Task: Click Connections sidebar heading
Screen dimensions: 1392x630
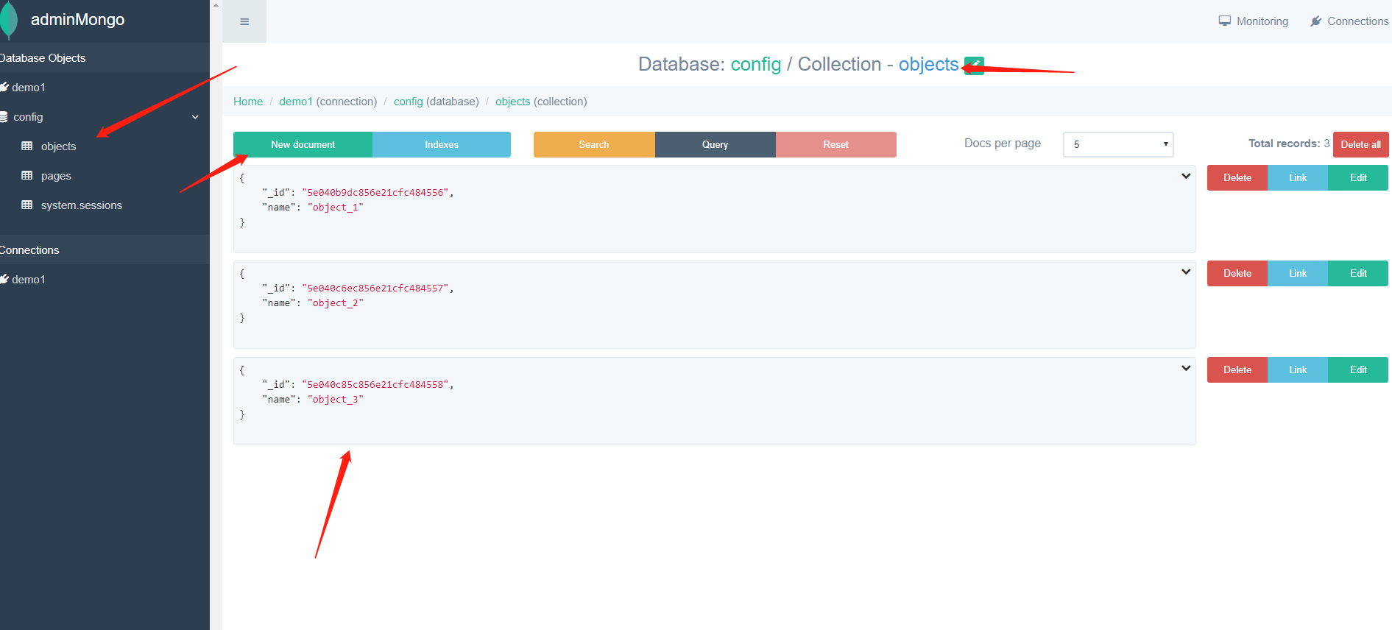Action: [x=29, y=250]
